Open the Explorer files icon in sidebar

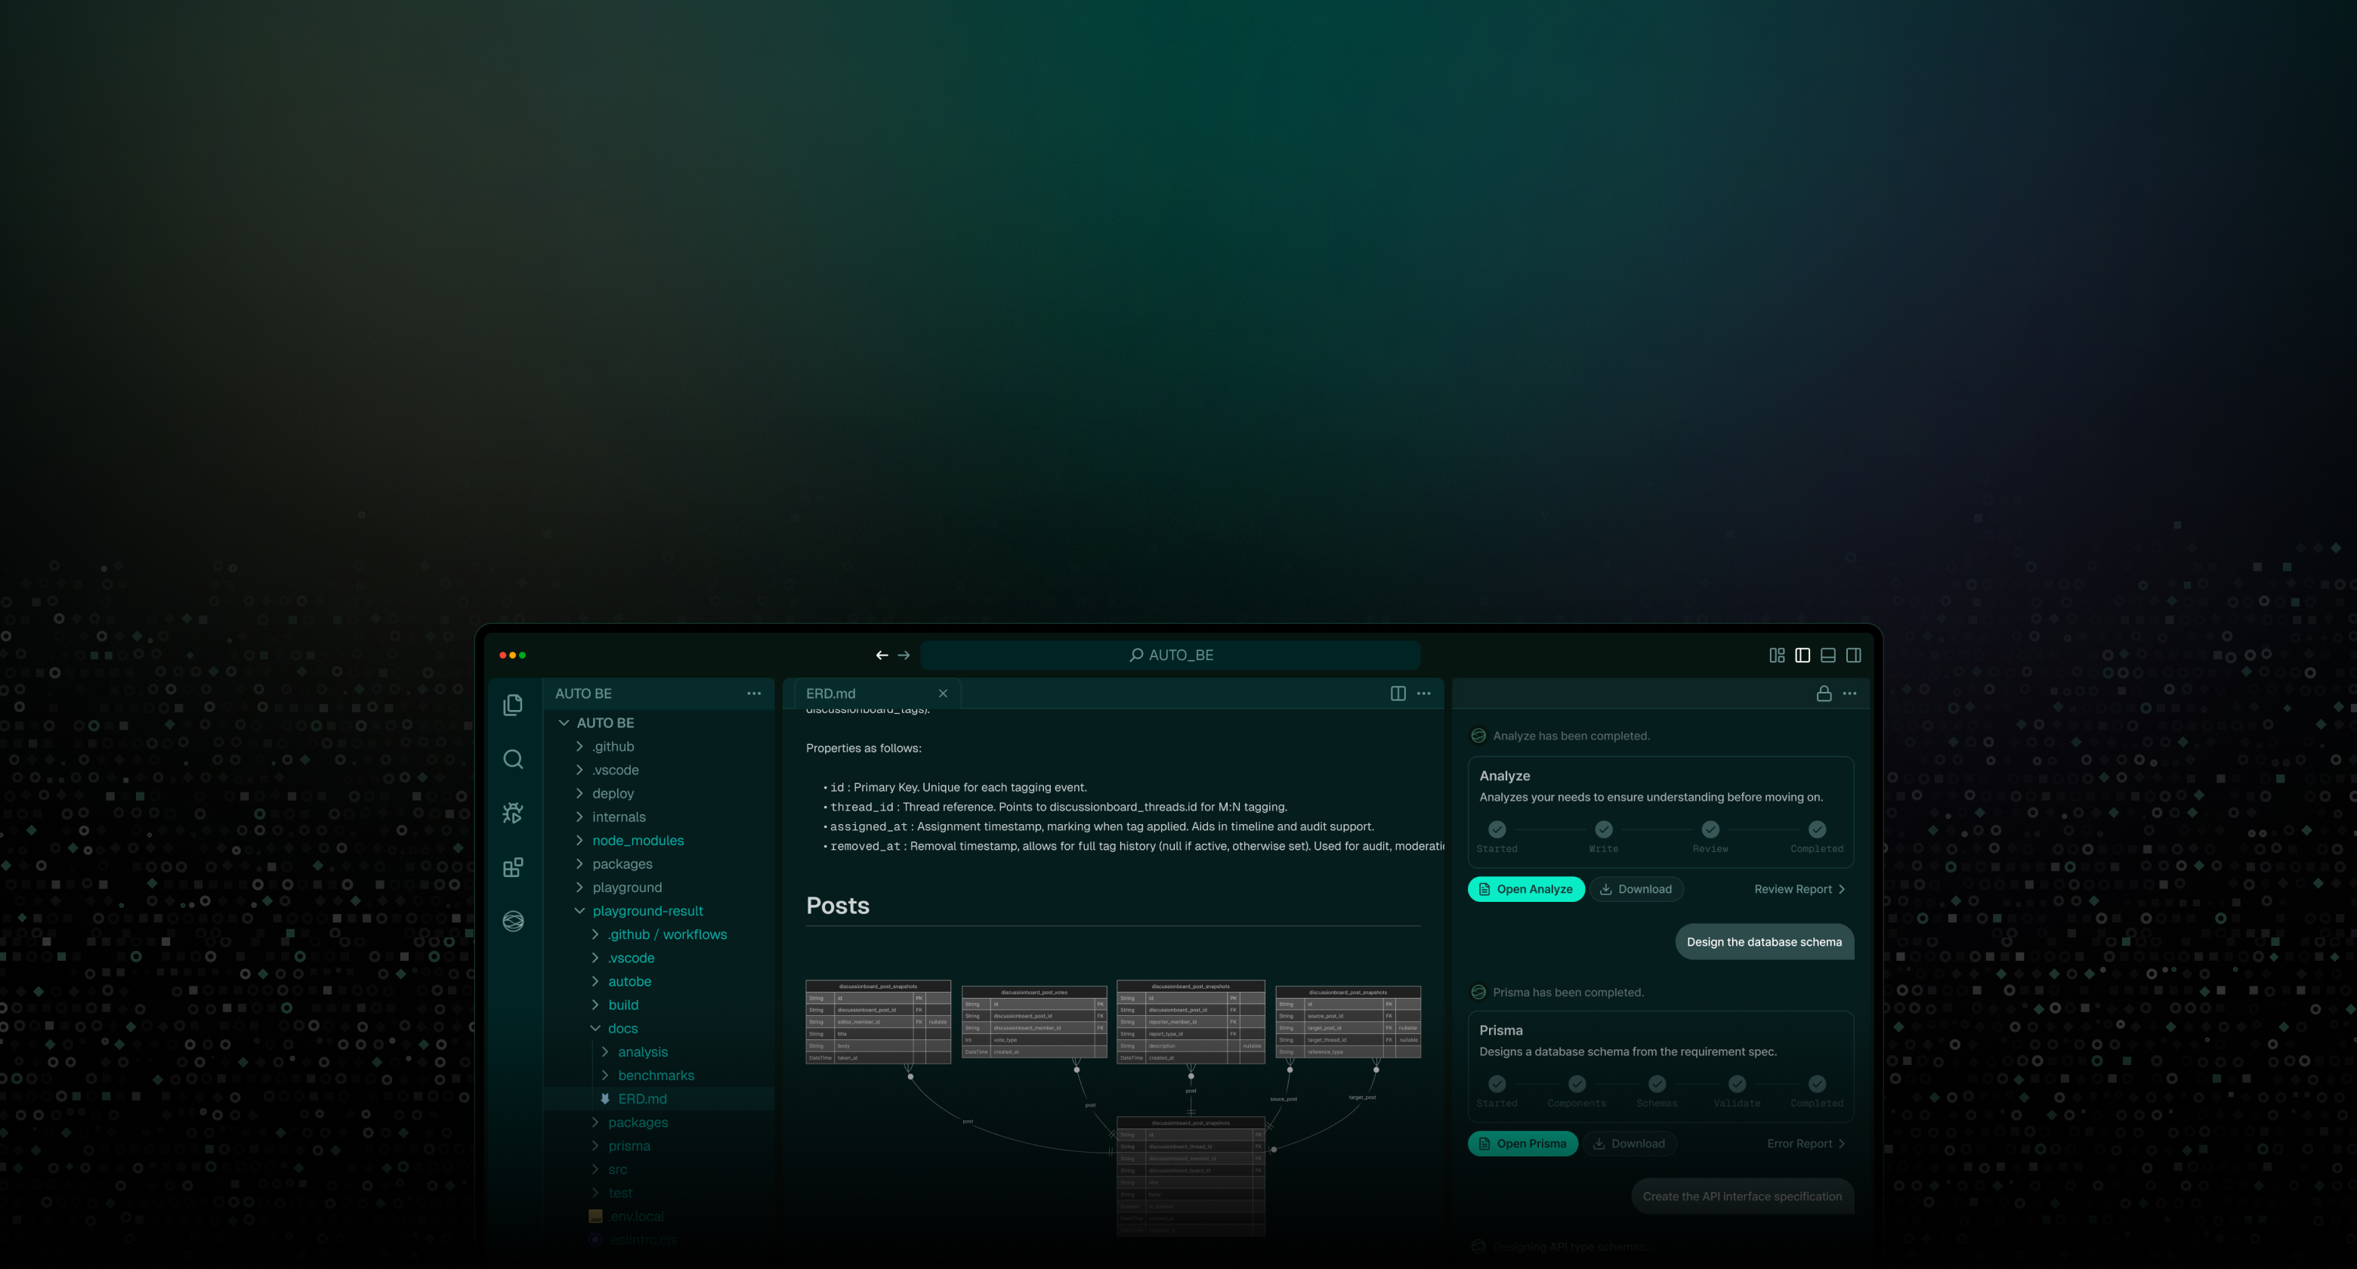click(x=513, y=705)
